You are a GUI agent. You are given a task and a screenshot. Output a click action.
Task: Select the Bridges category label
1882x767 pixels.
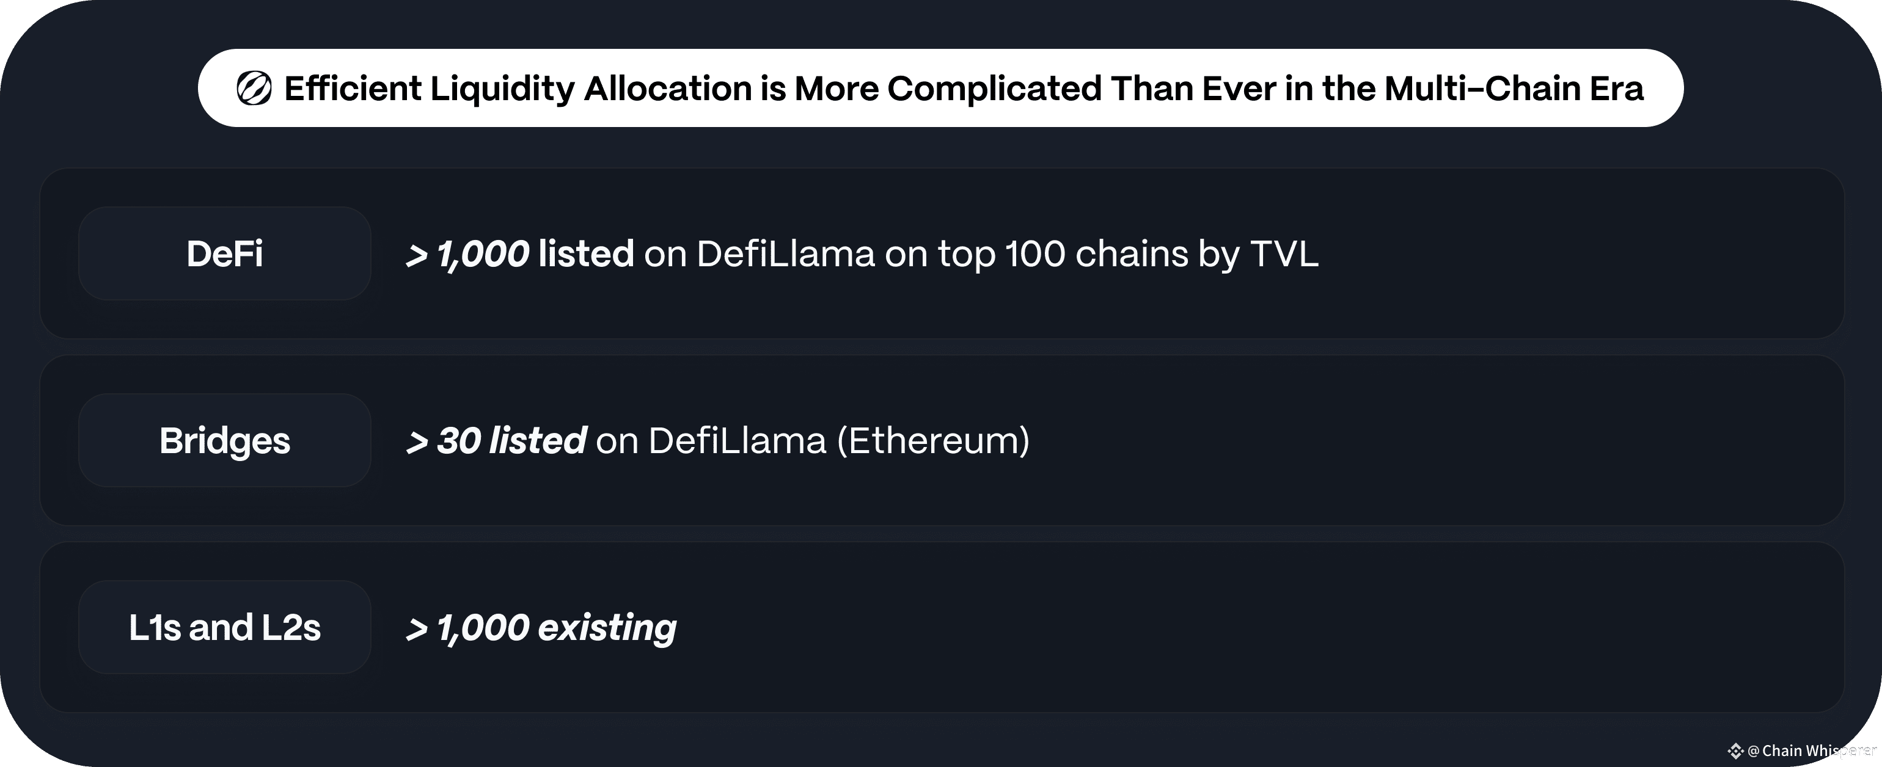224,440
